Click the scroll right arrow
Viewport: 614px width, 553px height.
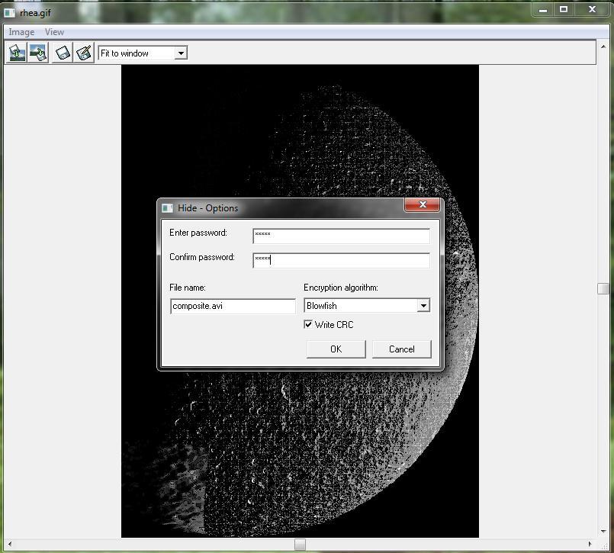(x=590, y=544)
